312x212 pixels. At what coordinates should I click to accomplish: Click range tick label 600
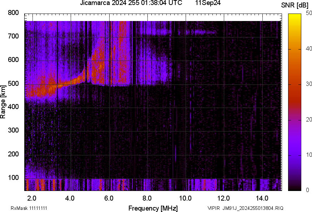pos(13,60)
